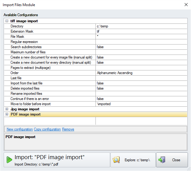Click the folder magnifier Explore icon
The height and width of the screenshot is (171, 191).
pos(116,160)
